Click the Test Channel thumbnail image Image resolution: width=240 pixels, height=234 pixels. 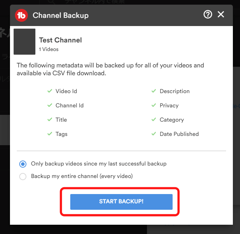coord(25,41)
